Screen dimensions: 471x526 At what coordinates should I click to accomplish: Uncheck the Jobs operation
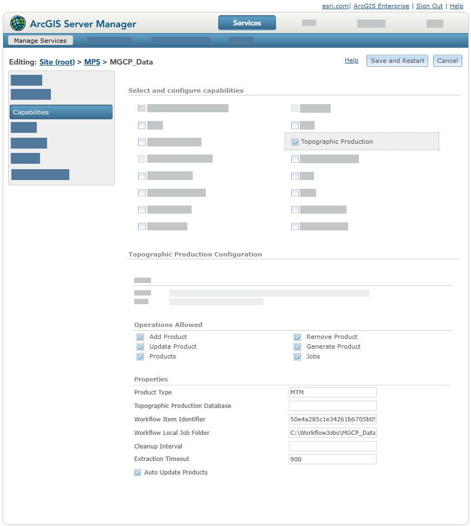(297, 356)
